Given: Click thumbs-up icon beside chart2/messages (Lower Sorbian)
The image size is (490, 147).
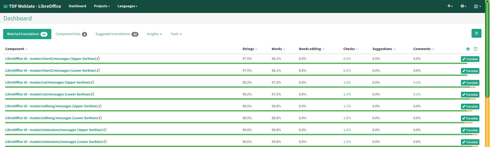Looking at the screenshot, I should click(99, 70).
